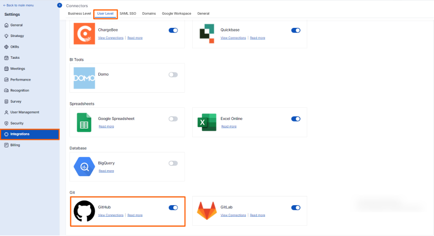Switch to the Business Level tab
The width and height of the screenshot is (434, 236).
pos(80,14)
